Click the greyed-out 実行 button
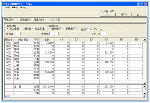 click(x=108, y=15)
